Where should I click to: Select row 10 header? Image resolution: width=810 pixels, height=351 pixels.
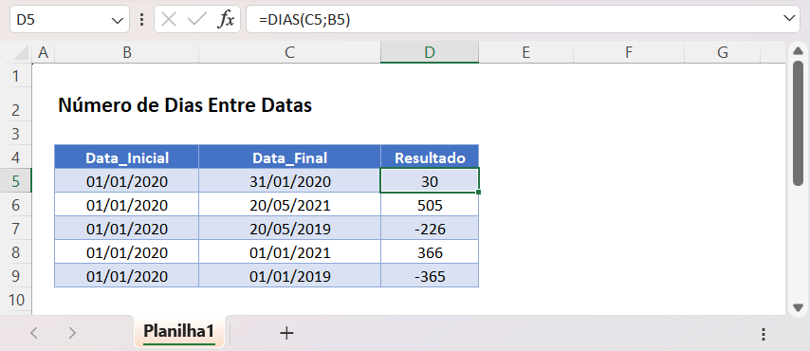(15, 300)
